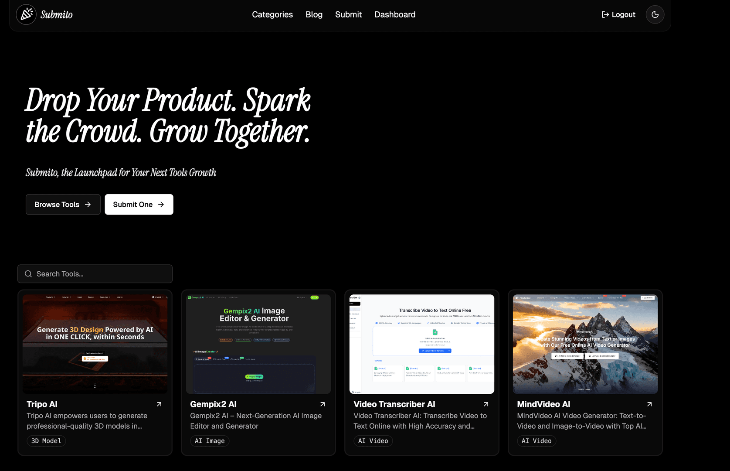Select the AI Image category tag
The width and height of the screenshot is (730, 471).
pos(210,441)
